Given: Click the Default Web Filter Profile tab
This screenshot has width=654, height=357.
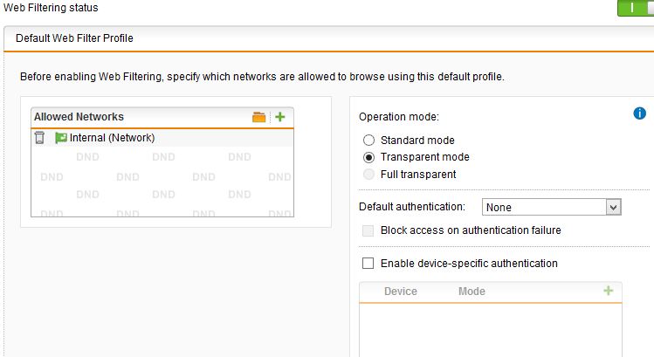Looking at the screenshot, I should tap(75, 38).
